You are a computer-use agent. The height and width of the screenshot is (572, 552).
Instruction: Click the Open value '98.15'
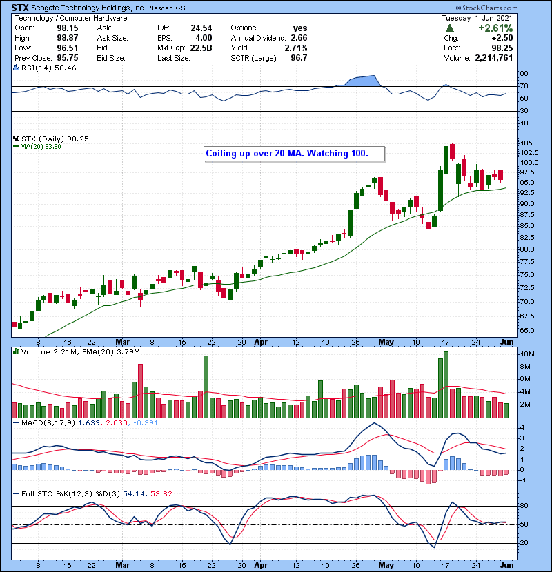67,28
